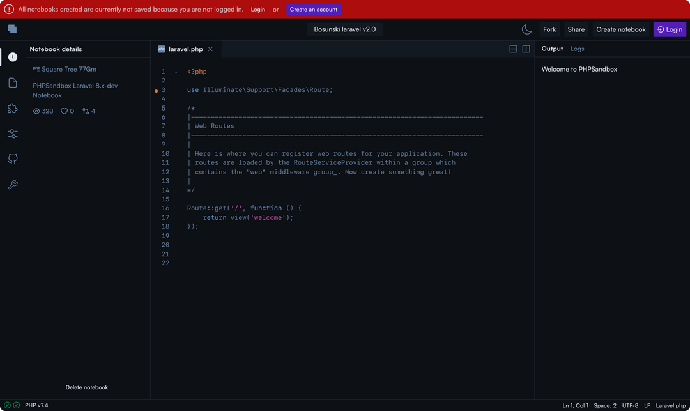The image size is (690, 411).
Task: Collapse code fold arrow on line 1
Action: point(176,72)
